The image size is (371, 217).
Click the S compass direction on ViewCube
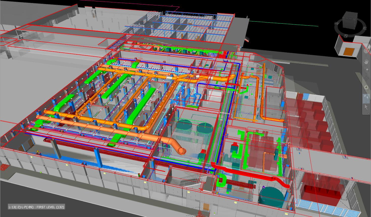pyautogui.click(x=346, y=36)
